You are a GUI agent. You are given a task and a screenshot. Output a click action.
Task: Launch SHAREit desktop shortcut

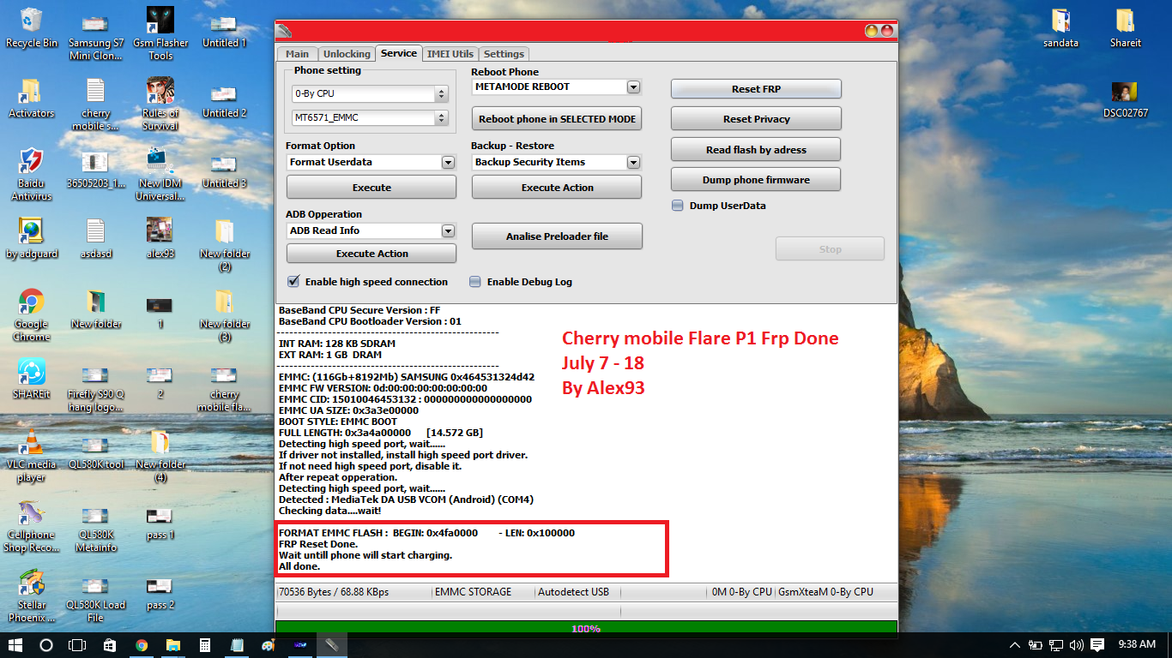[32, 379]
